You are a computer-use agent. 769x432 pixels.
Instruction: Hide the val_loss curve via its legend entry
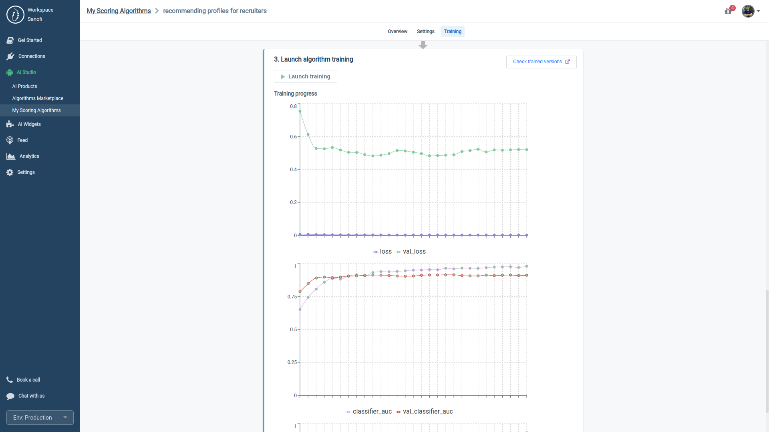[411, 252]
